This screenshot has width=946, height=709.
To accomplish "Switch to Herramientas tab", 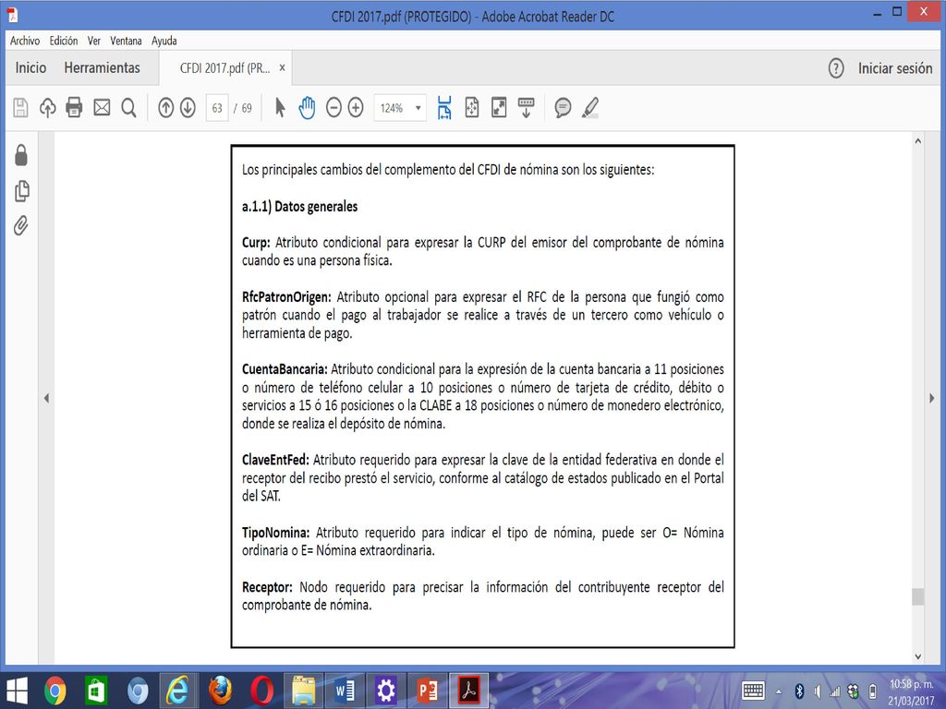I will [x=102, y=67].
